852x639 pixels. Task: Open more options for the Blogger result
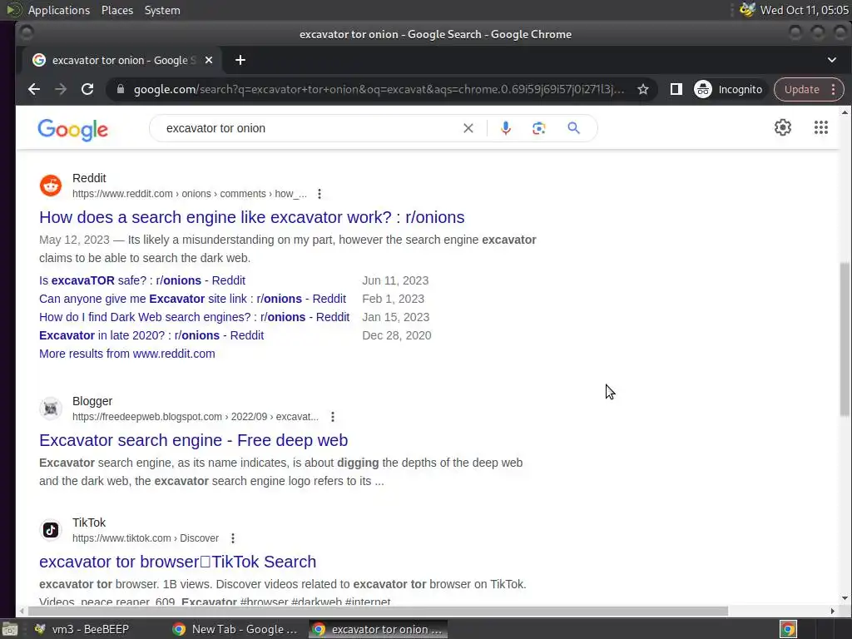333,417
